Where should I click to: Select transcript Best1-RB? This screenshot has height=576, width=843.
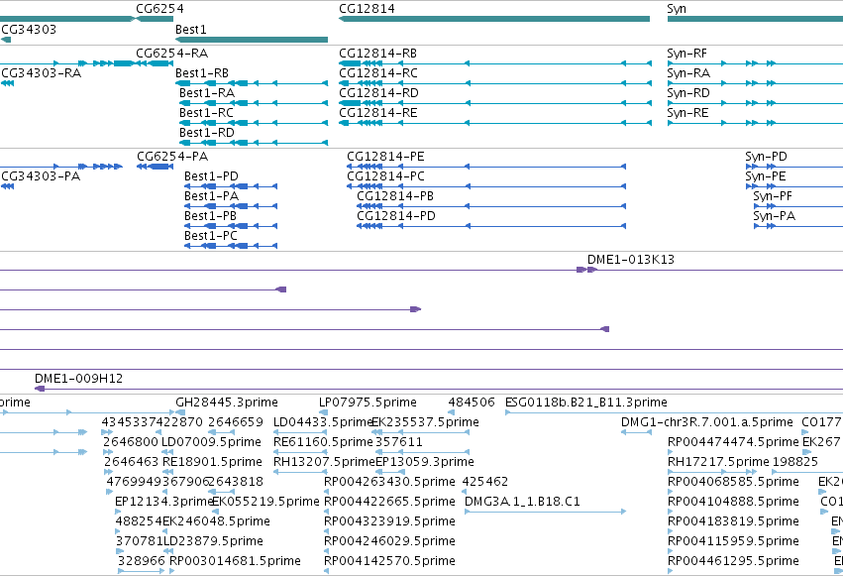pos(202,73)
